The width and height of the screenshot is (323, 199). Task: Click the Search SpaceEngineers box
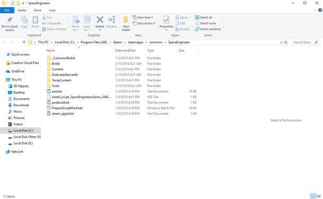[x=306, y=42]
